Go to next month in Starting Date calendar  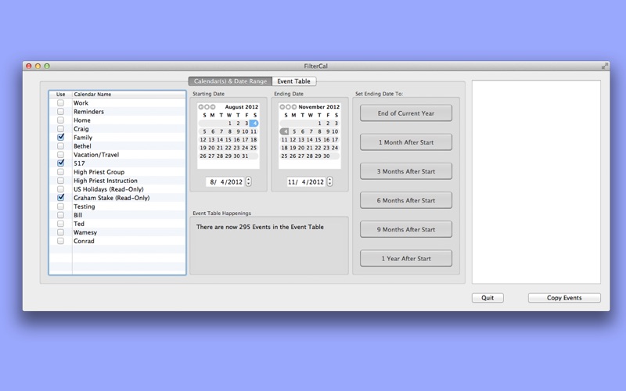click(213, 107)
